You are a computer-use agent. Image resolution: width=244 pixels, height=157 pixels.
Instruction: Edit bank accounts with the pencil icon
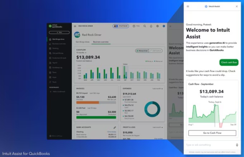(x=115, y=127)
